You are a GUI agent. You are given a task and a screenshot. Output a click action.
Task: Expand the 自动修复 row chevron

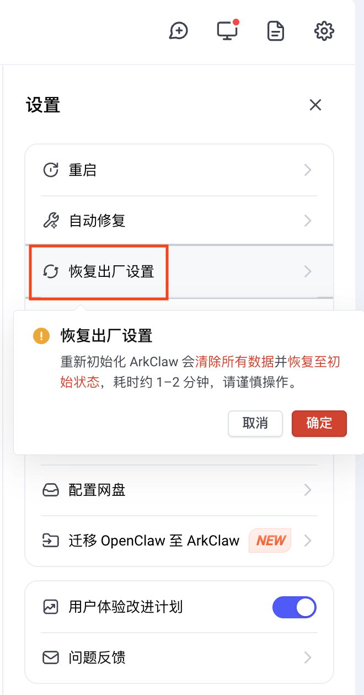[308, 221]
